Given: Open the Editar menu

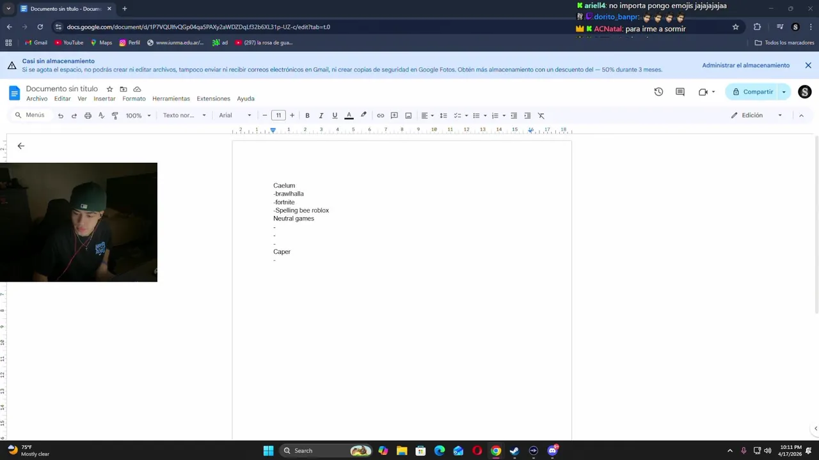Looking at the screenshot, I should click(x=62, y=99).
